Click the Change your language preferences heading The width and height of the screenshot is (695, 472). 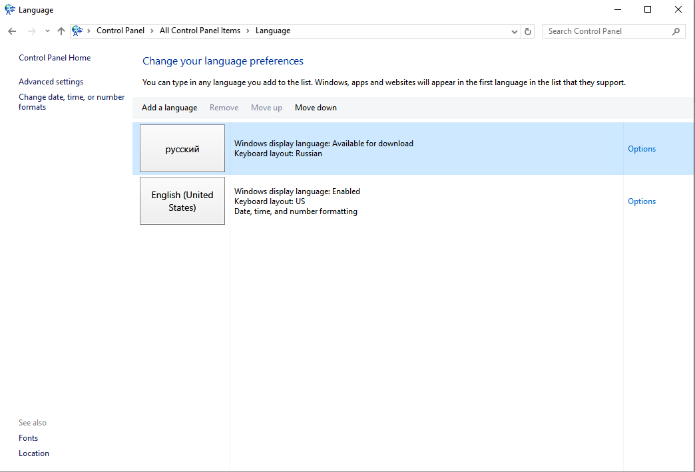click(222, 61)
